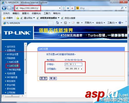Open QSS安全设置 in the sidebar
129x103 pixels.
point(13,54)
